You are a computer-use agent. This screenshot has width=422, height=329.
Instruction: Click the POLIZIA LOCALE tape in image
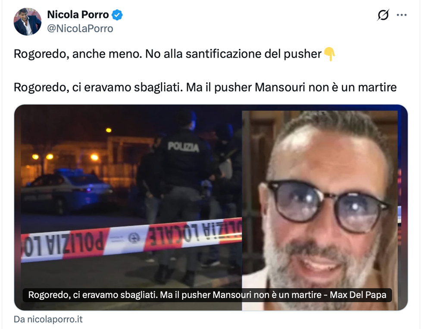coord(131,239)
